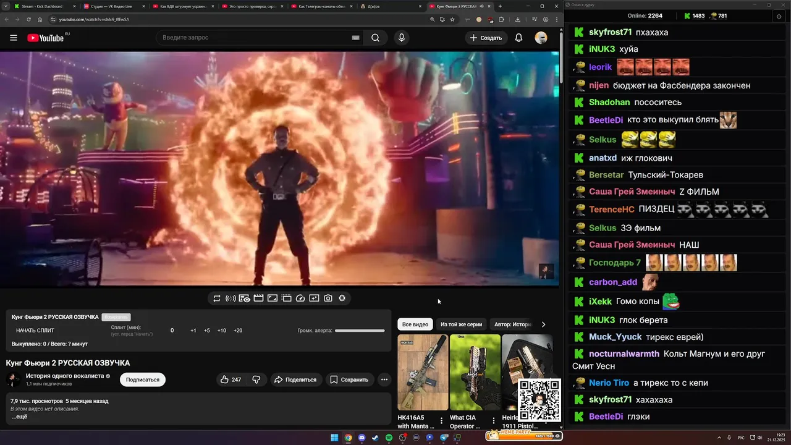Click the window-with-eye icon in player toolbar
This screenshot has width=791, height=445.
point(245,298)
